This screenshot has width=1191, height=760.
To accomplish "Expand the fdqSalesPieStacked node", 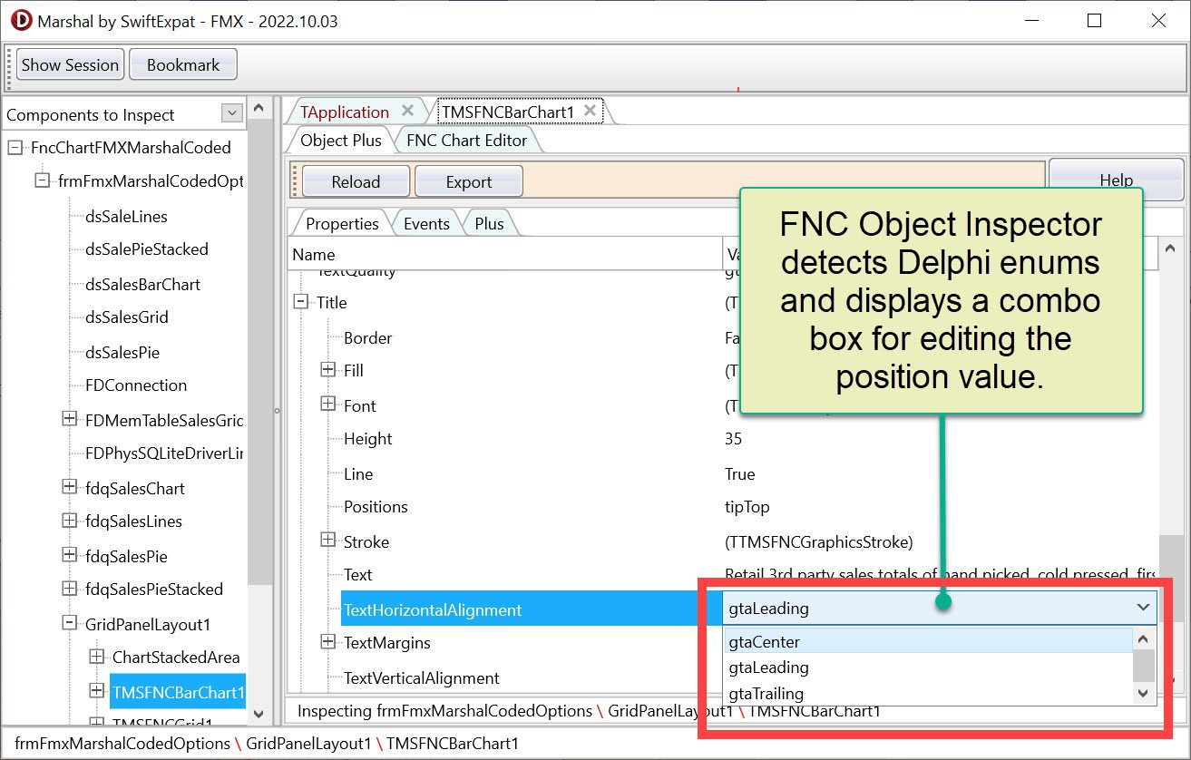I will [x=69, y=589].
